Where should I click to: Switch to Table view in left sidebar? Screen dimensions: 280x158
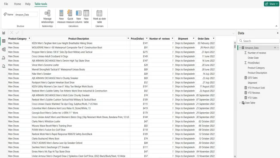tap(3, 41)
